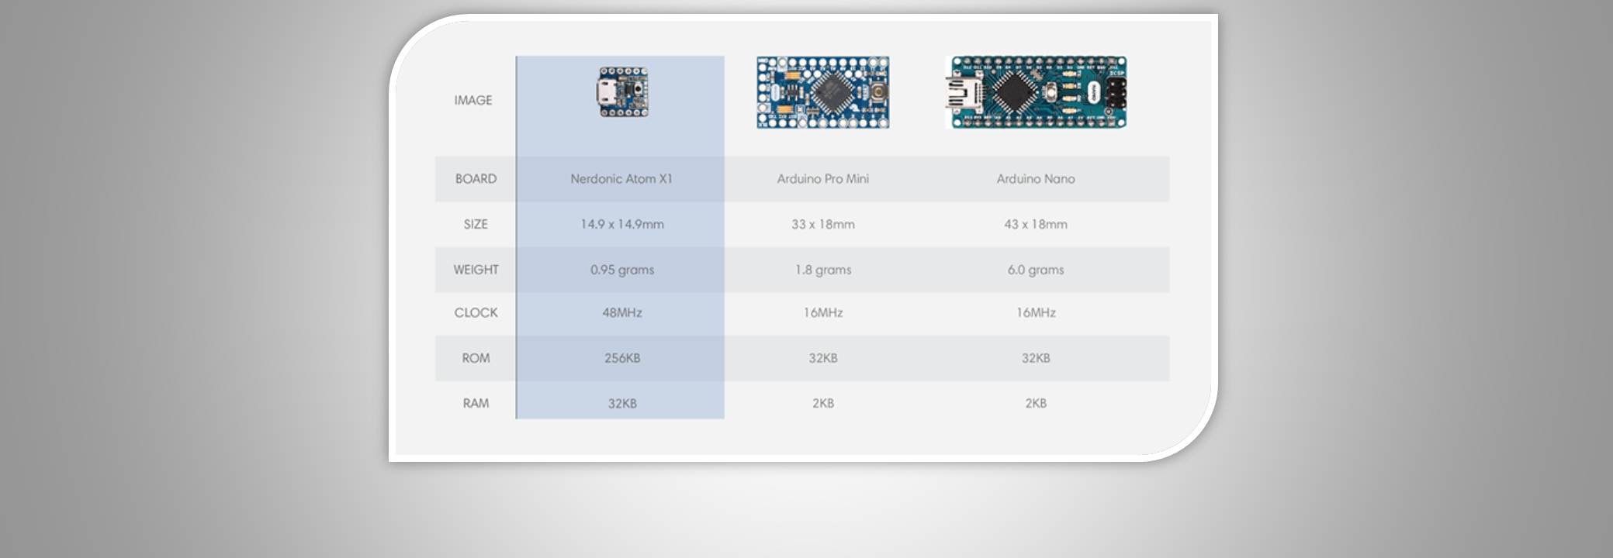Click the Nerdonic Atom X1 board image
The height and width of the screenshot is (558, 1613).
pyautogui.click(x=623, y=92)
